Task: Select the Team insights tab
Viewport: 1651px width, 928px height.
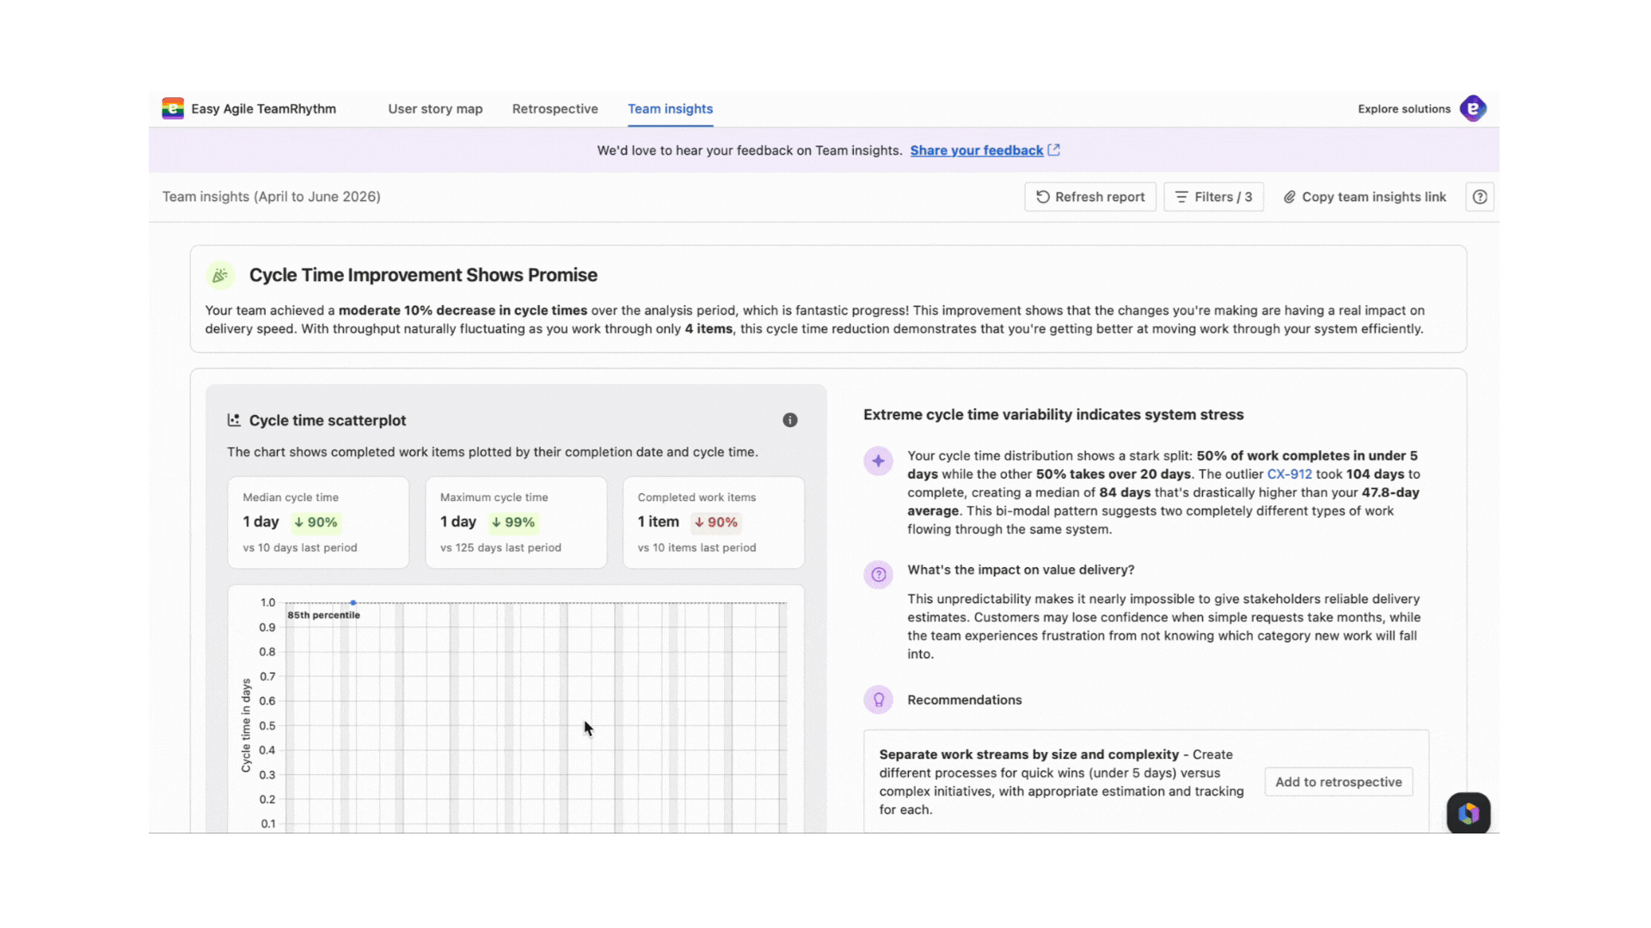Action: [x=670, y=109]
